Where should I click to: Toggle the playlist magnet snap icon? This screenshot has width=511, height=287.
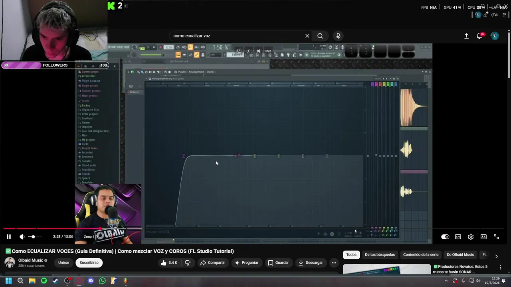132,72
